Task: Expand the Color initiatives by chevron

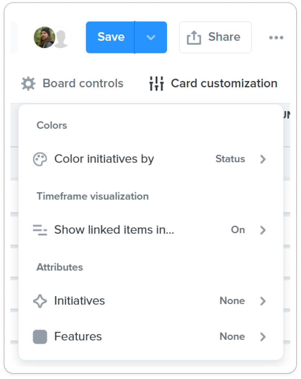Action: pos(263,159)
